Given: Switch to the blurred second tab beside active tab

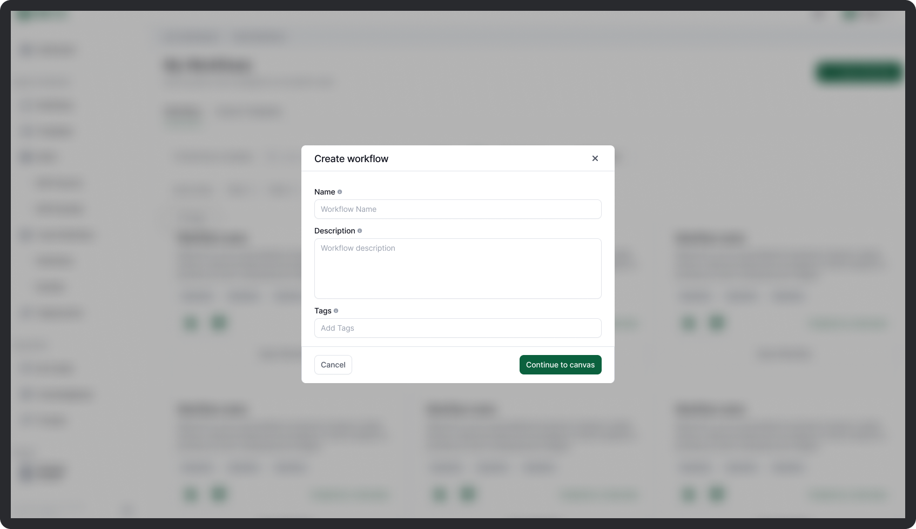Looking at the screenshot, I should pyautogui.click(x=249, y=112).
